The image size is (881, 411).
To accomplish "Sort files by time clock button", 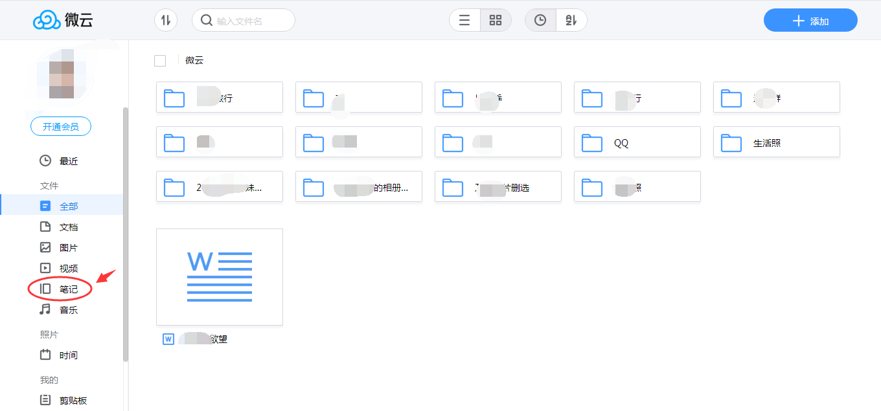I will (540, 20).
